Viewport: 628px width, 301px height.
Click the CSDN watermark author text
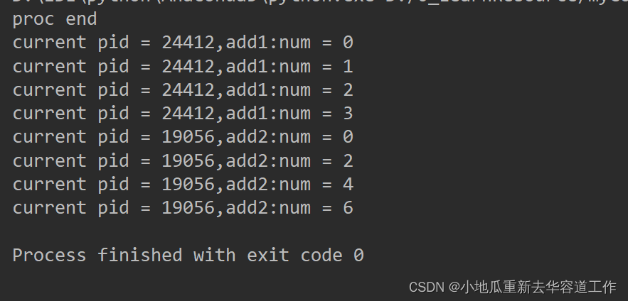click(512, 287)
